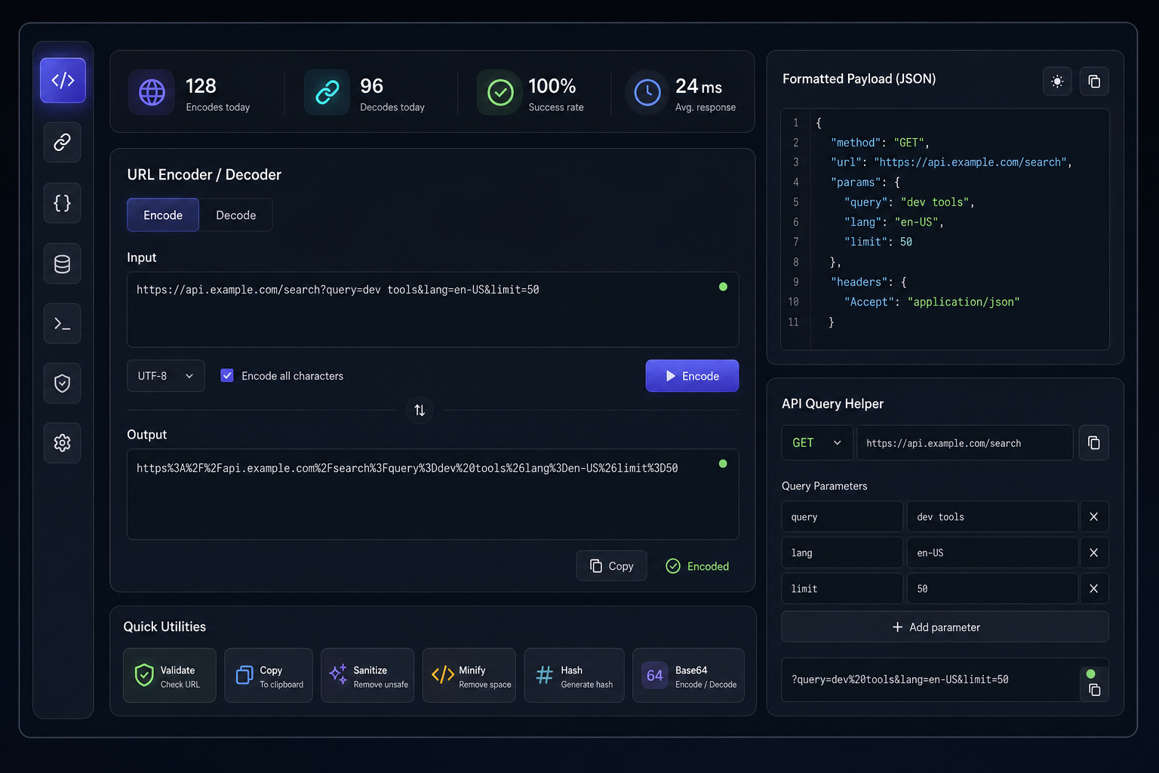Switch to the Encode tab
The height and width of the screenshot is (773, 1159).
click(163, 215)
